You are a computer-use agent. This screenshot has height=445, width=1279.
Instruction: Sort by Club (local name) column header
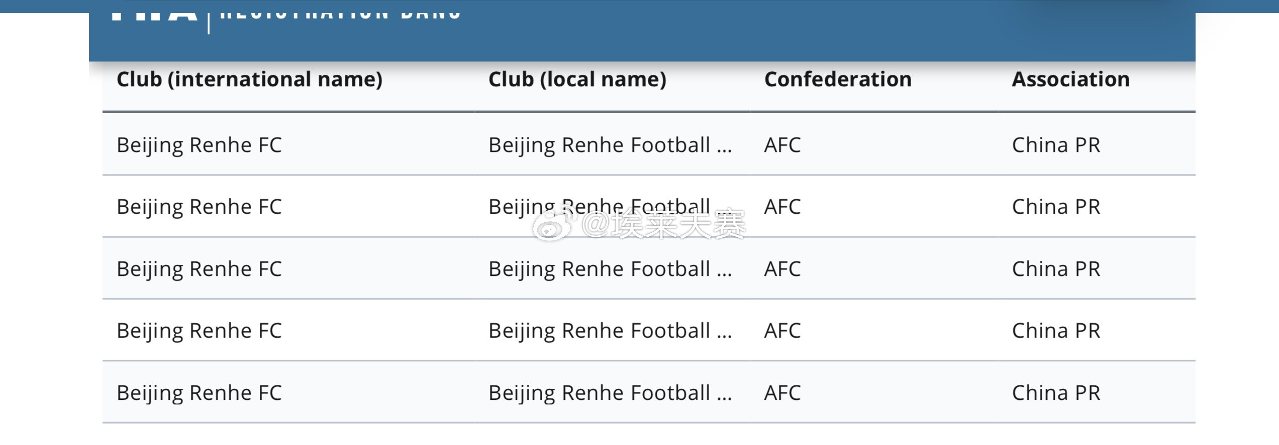point(577,79)
